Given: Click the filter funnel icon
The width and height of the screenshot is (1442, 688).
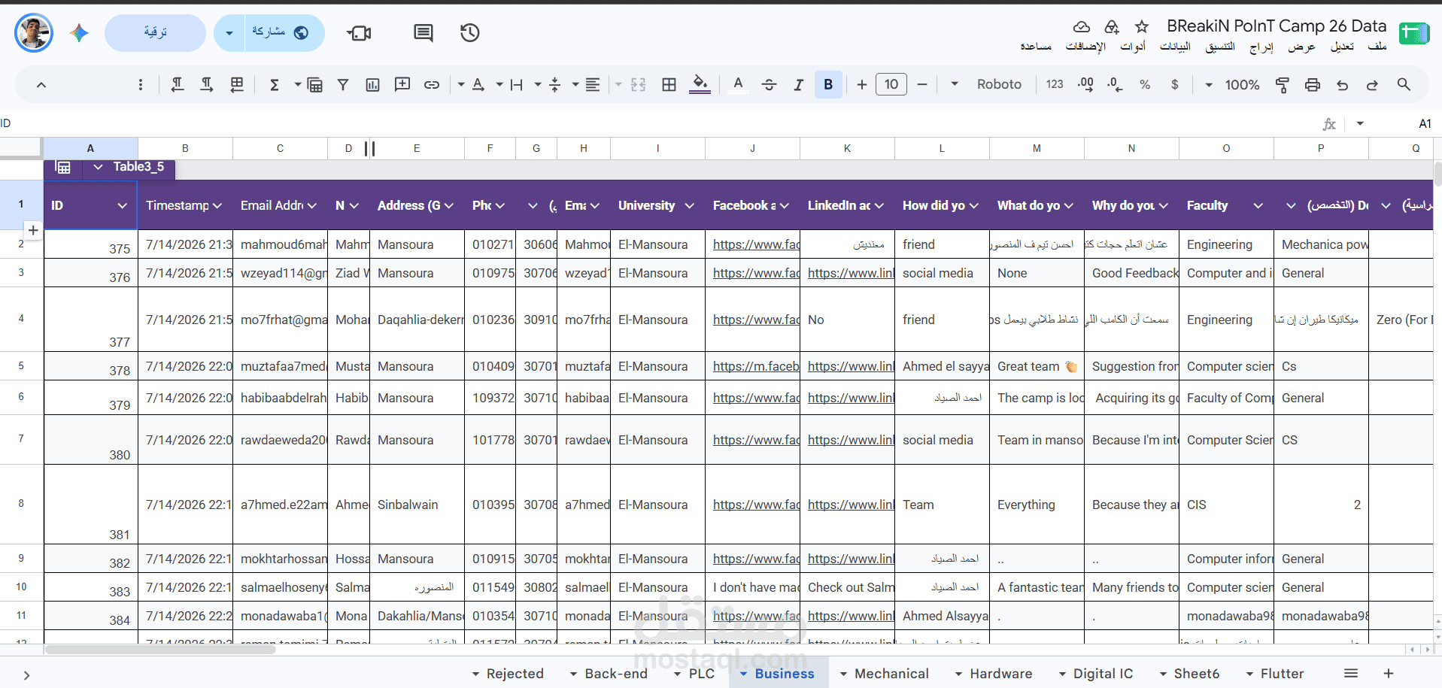Looking at the screenshot, I should pos(343,84).
